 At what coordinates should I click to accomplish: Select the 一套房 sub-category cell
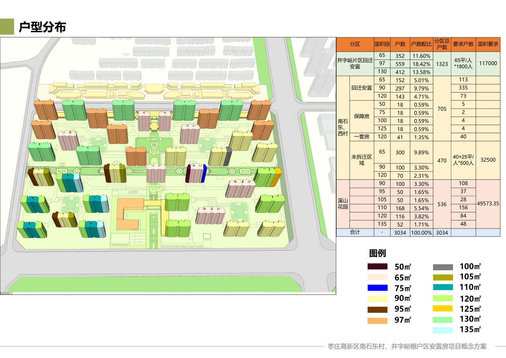(x=362, y=137)
